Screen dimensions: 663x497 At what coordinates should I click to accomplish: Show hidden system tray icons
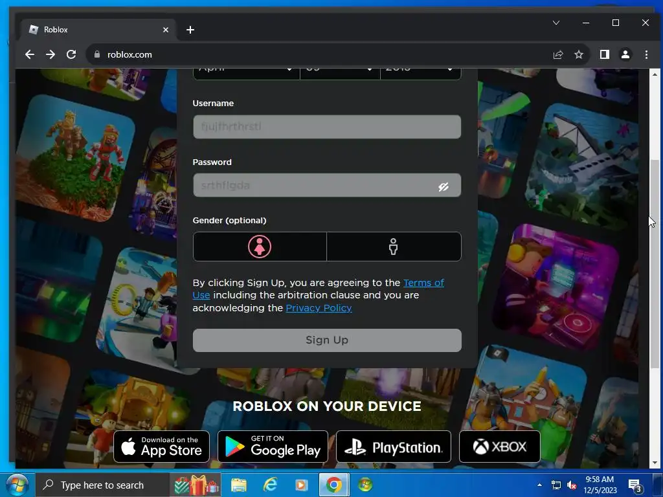(x=539, y=485)
